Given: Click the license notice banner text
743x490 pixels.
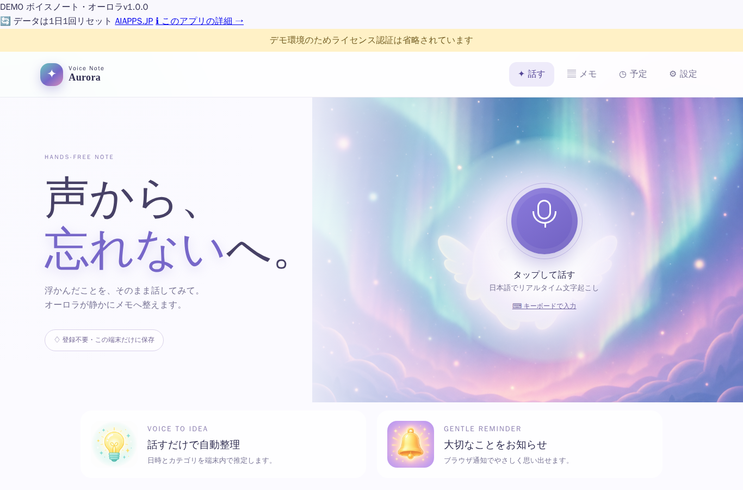Looking at the screenshot, I should [x=371, y=40].
